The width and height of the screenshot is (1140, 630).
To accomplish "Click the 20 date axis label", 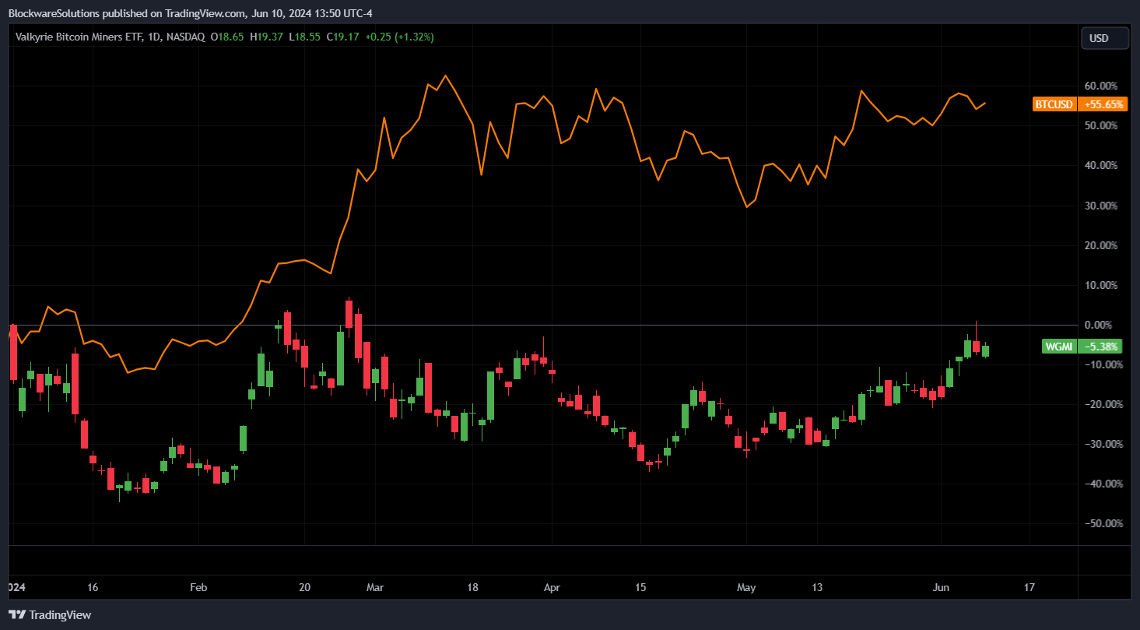I will pos(304,587).
